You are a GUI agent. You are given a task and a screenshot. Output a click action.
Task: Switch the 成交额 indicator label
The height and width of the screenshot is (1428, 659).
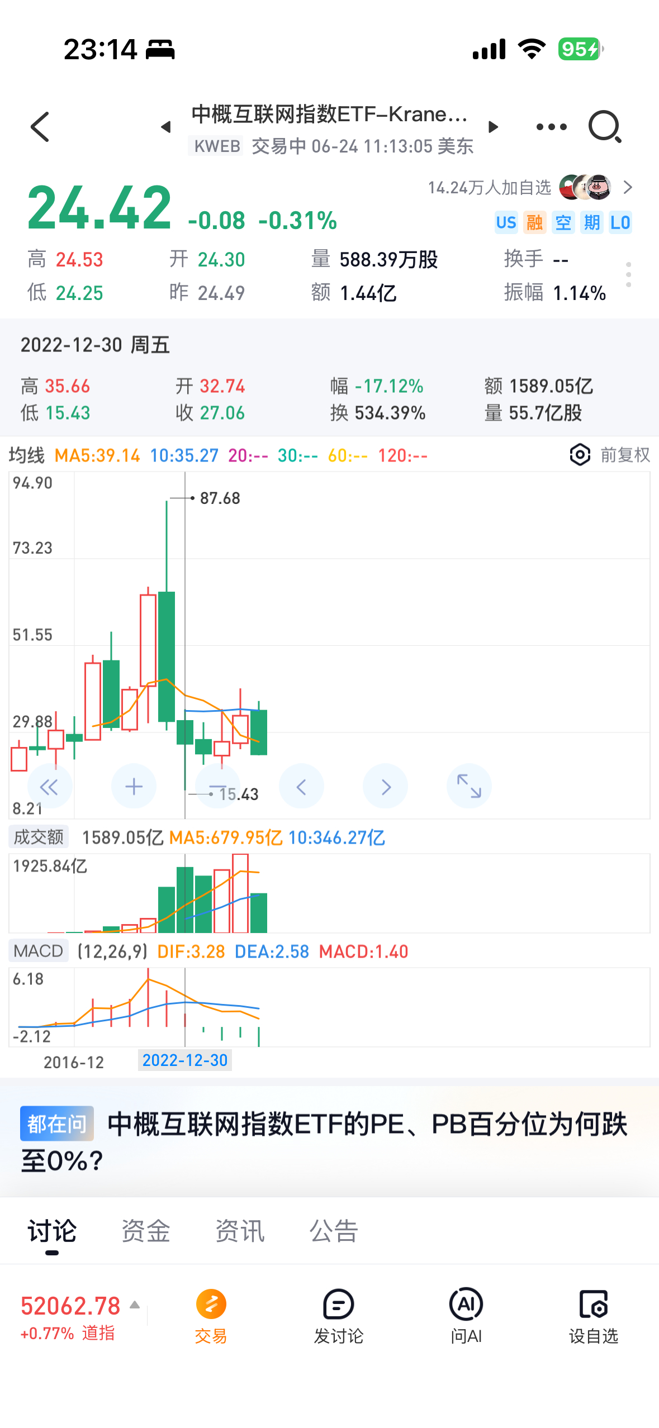pyautogui.click(x=39, y=837)
